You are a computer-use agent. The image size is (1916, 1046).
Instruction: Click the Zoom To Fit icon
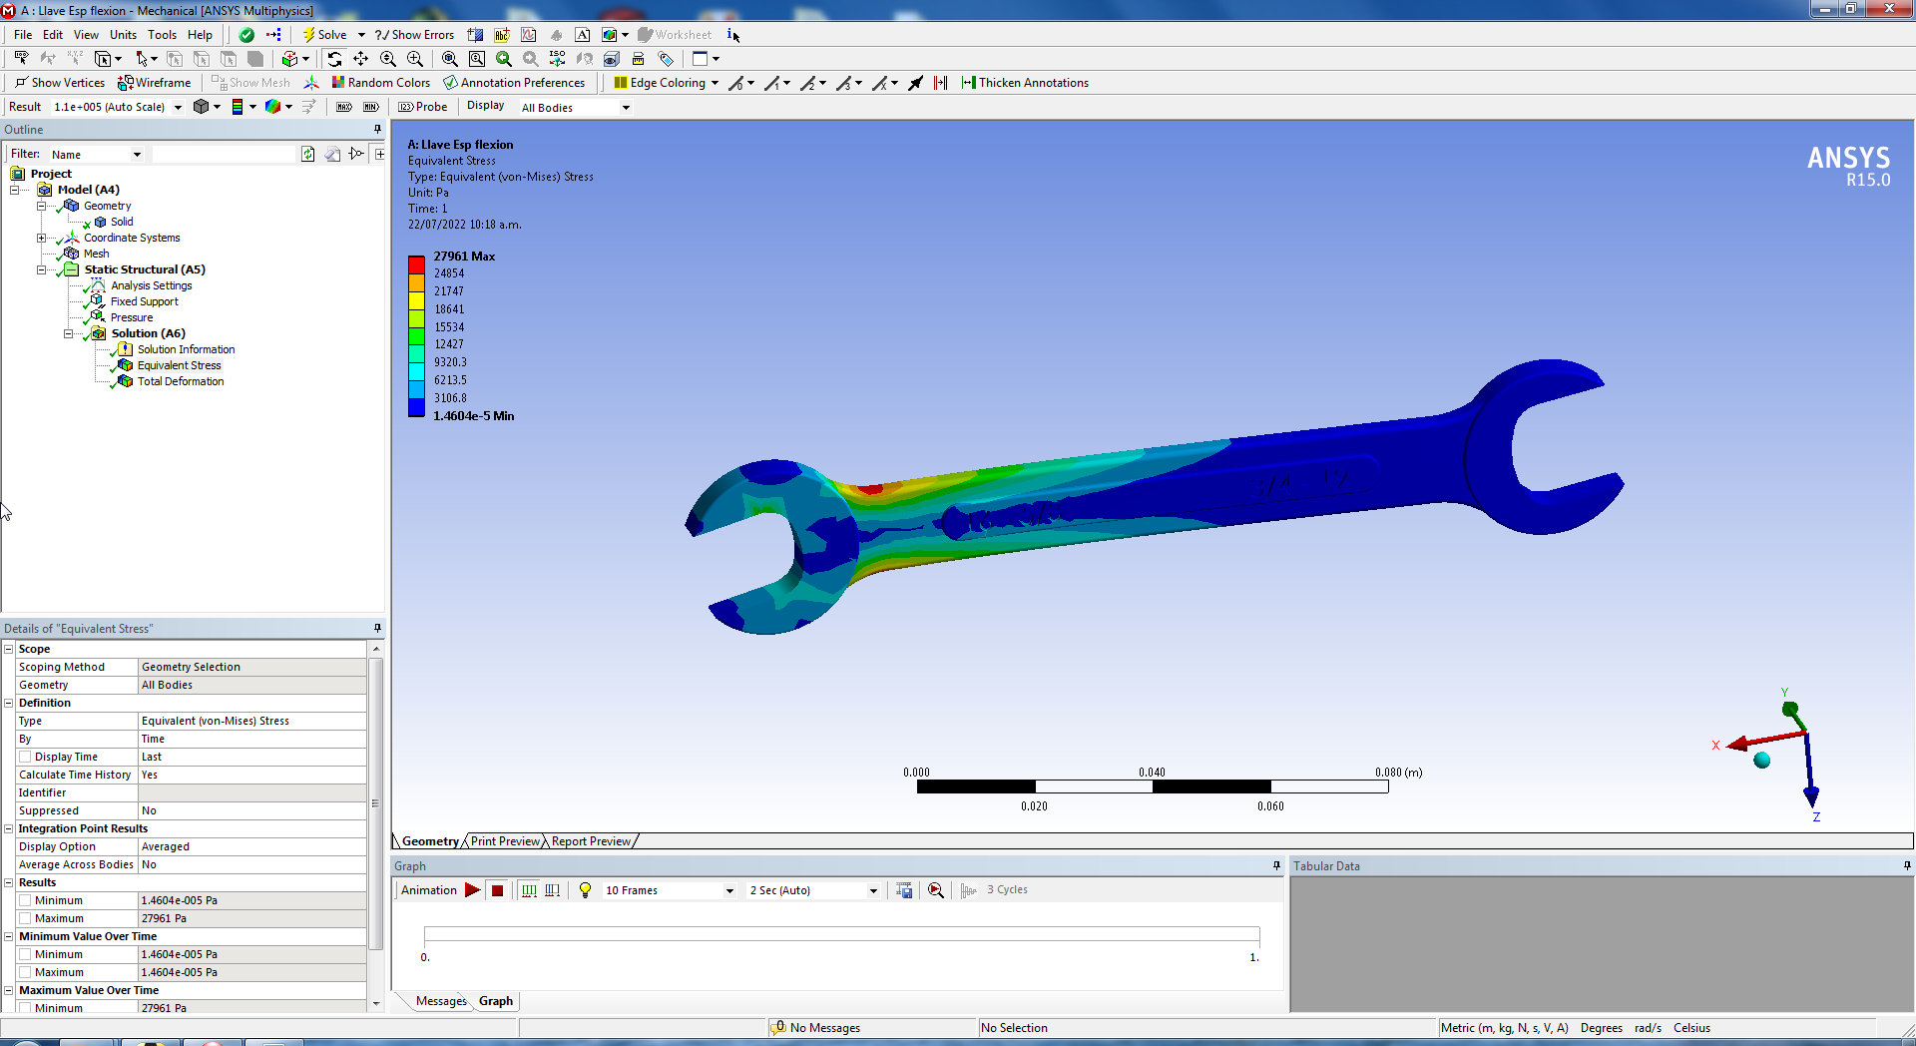(x=504, y=59)
